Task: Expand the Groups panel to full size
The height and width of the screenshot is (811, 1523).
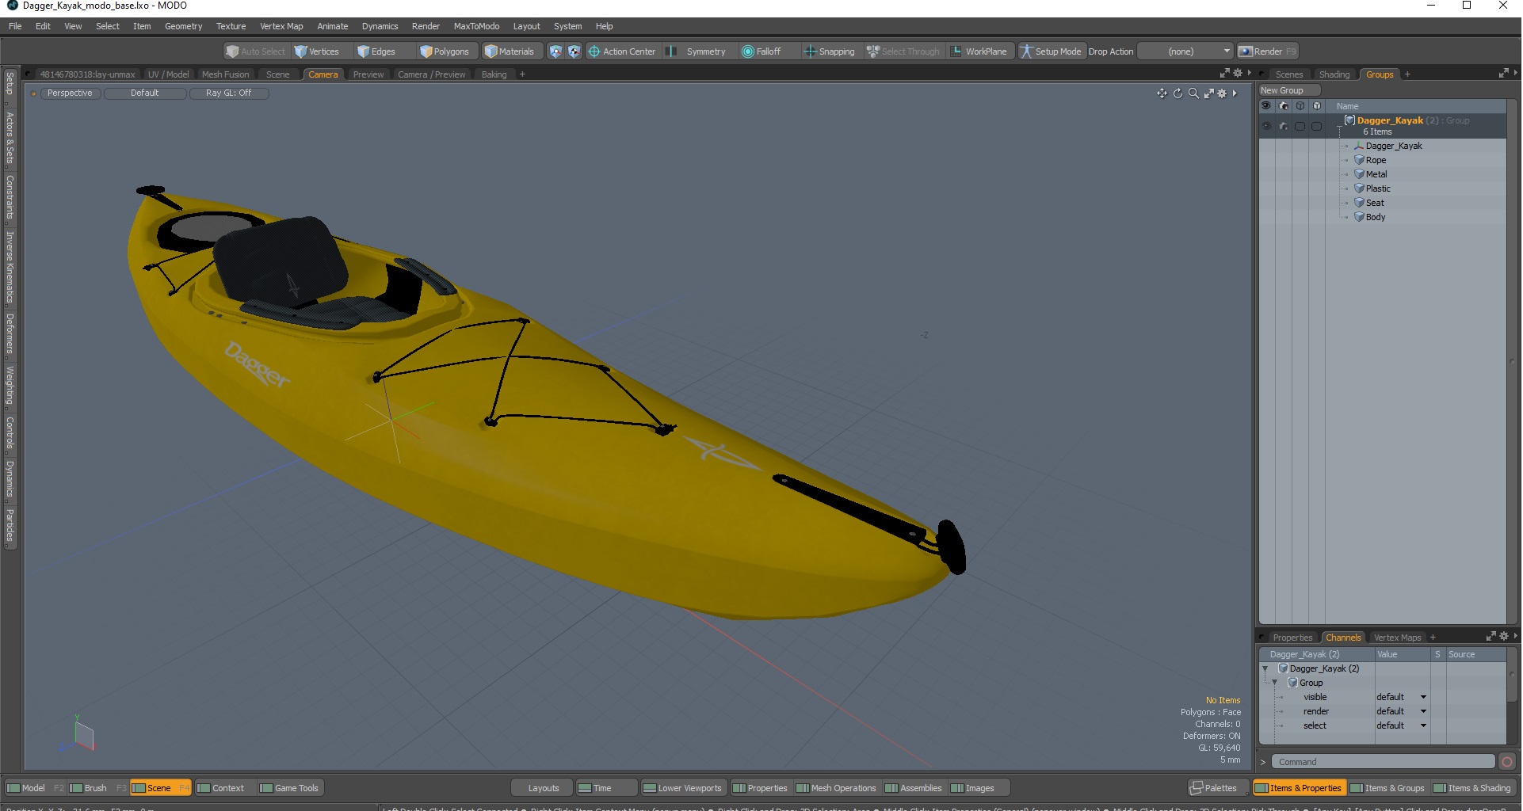Action: point(1504,73)
